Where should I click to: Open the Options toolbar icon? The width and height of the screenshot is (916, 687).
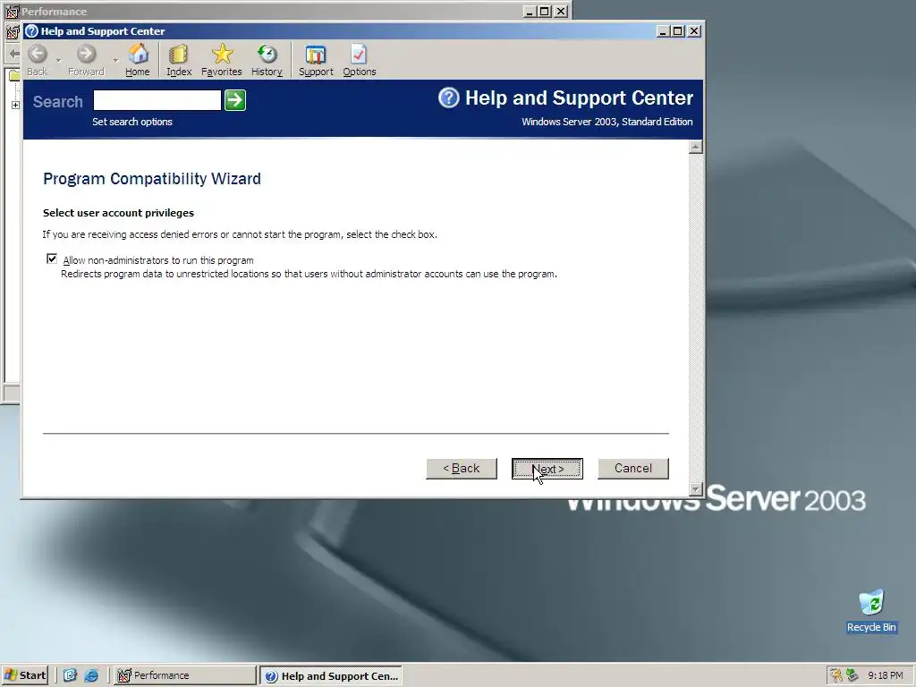coord(359,55)
